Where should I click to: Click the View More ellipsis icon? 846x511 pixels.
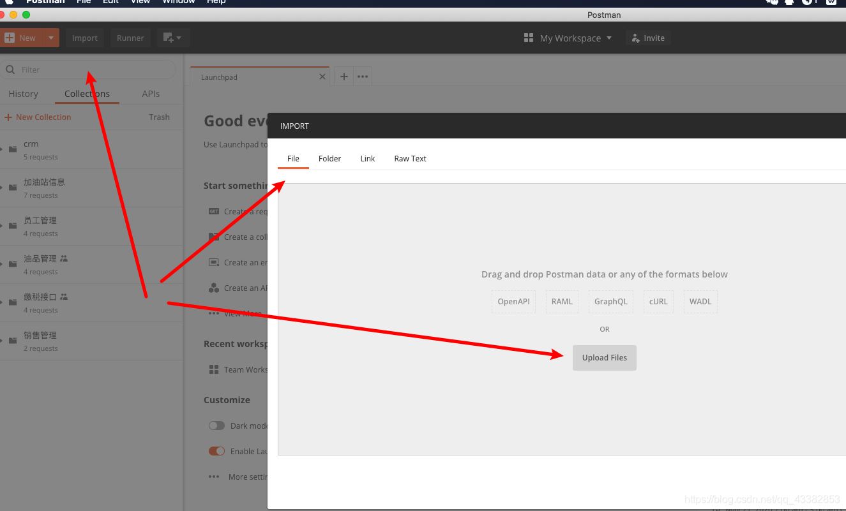pos(214,313)
